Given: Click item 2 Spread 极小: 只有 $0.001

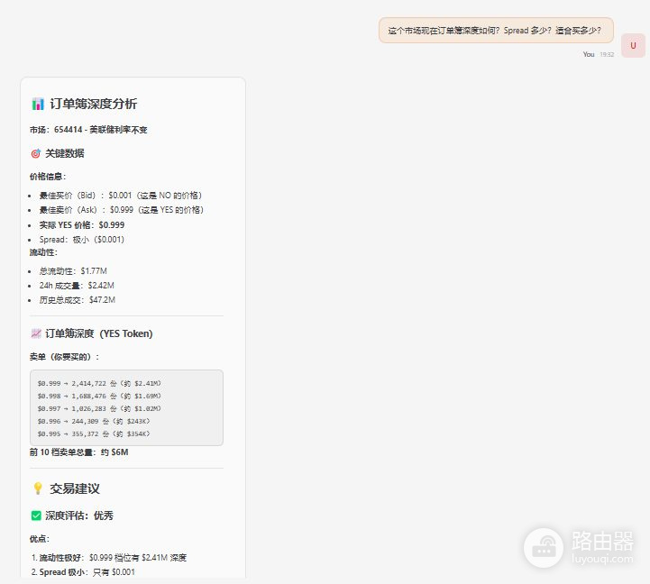Looking at the screenshot, I should 83,572.
